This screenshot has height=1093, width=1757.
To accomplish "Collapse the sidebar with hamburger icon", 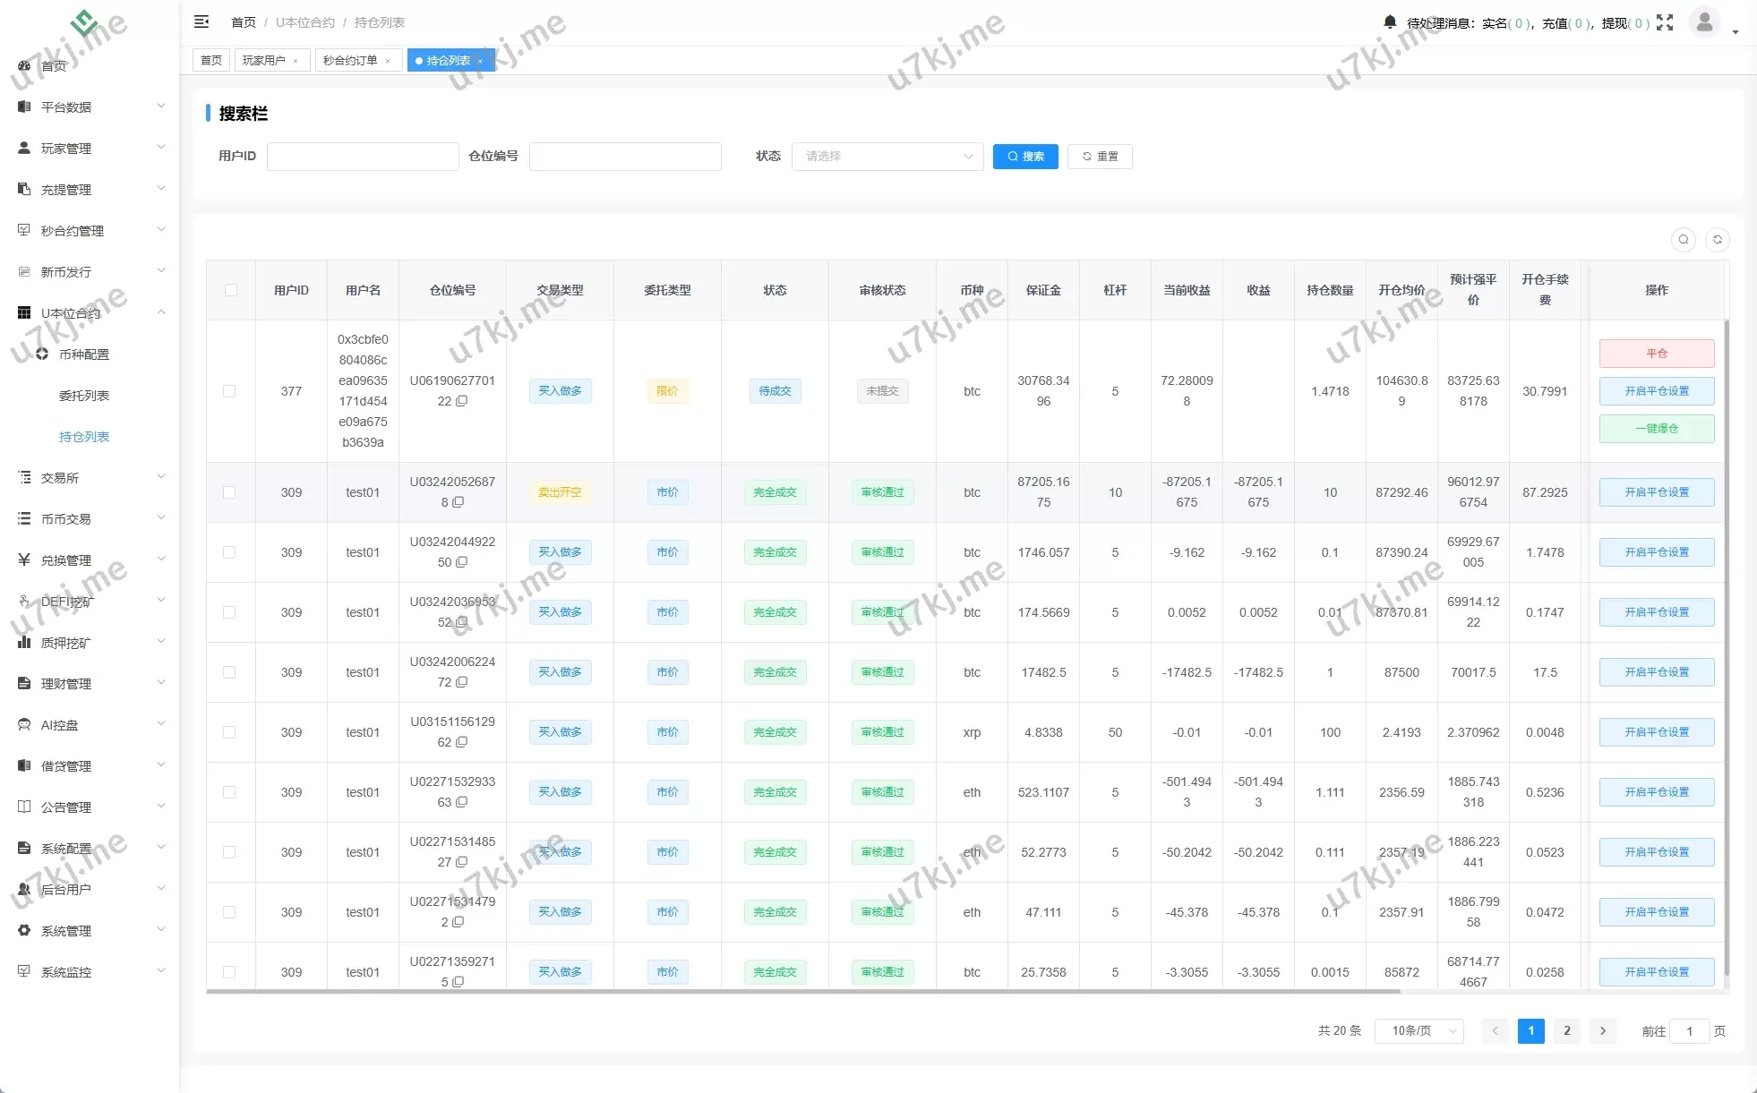I will (x=201, y=21).
